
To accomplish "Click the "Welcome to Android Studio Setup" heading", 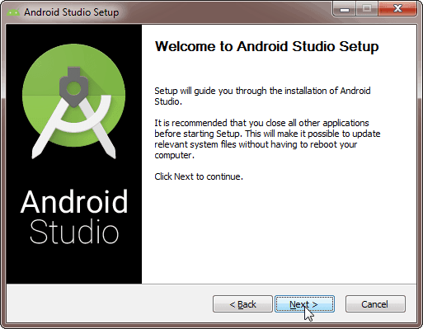I will pos(267,46).
